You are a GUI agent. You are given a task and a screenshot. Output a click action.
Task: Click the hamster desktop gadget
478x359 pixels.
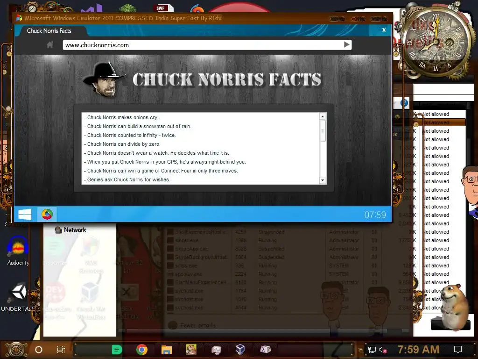coord(454,307)
